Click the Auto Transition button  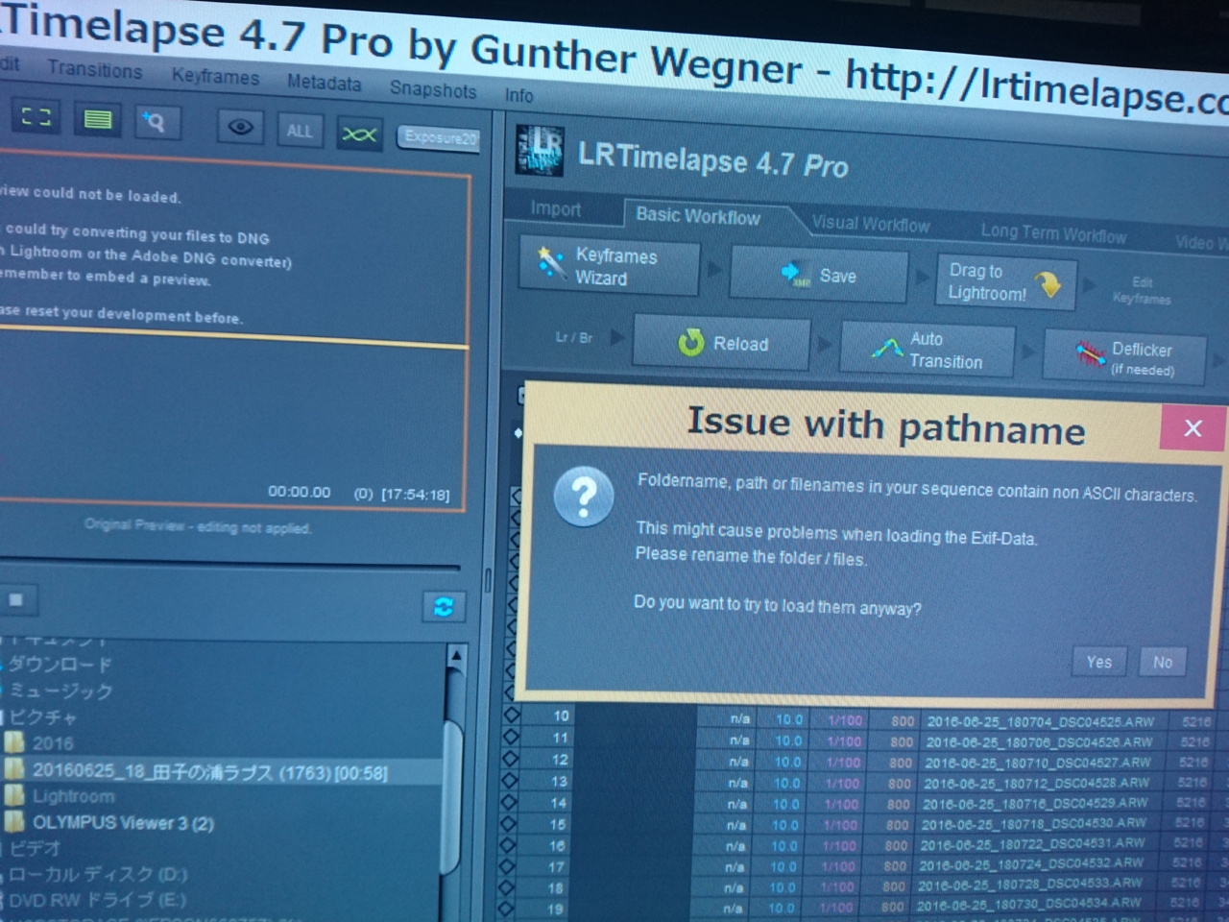(x=928, y=350)
